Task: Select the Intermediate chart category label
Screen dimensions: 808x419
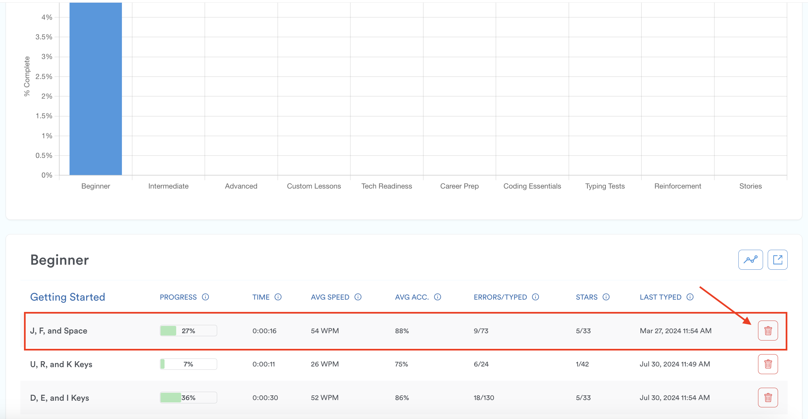Action: coord(168,186)
